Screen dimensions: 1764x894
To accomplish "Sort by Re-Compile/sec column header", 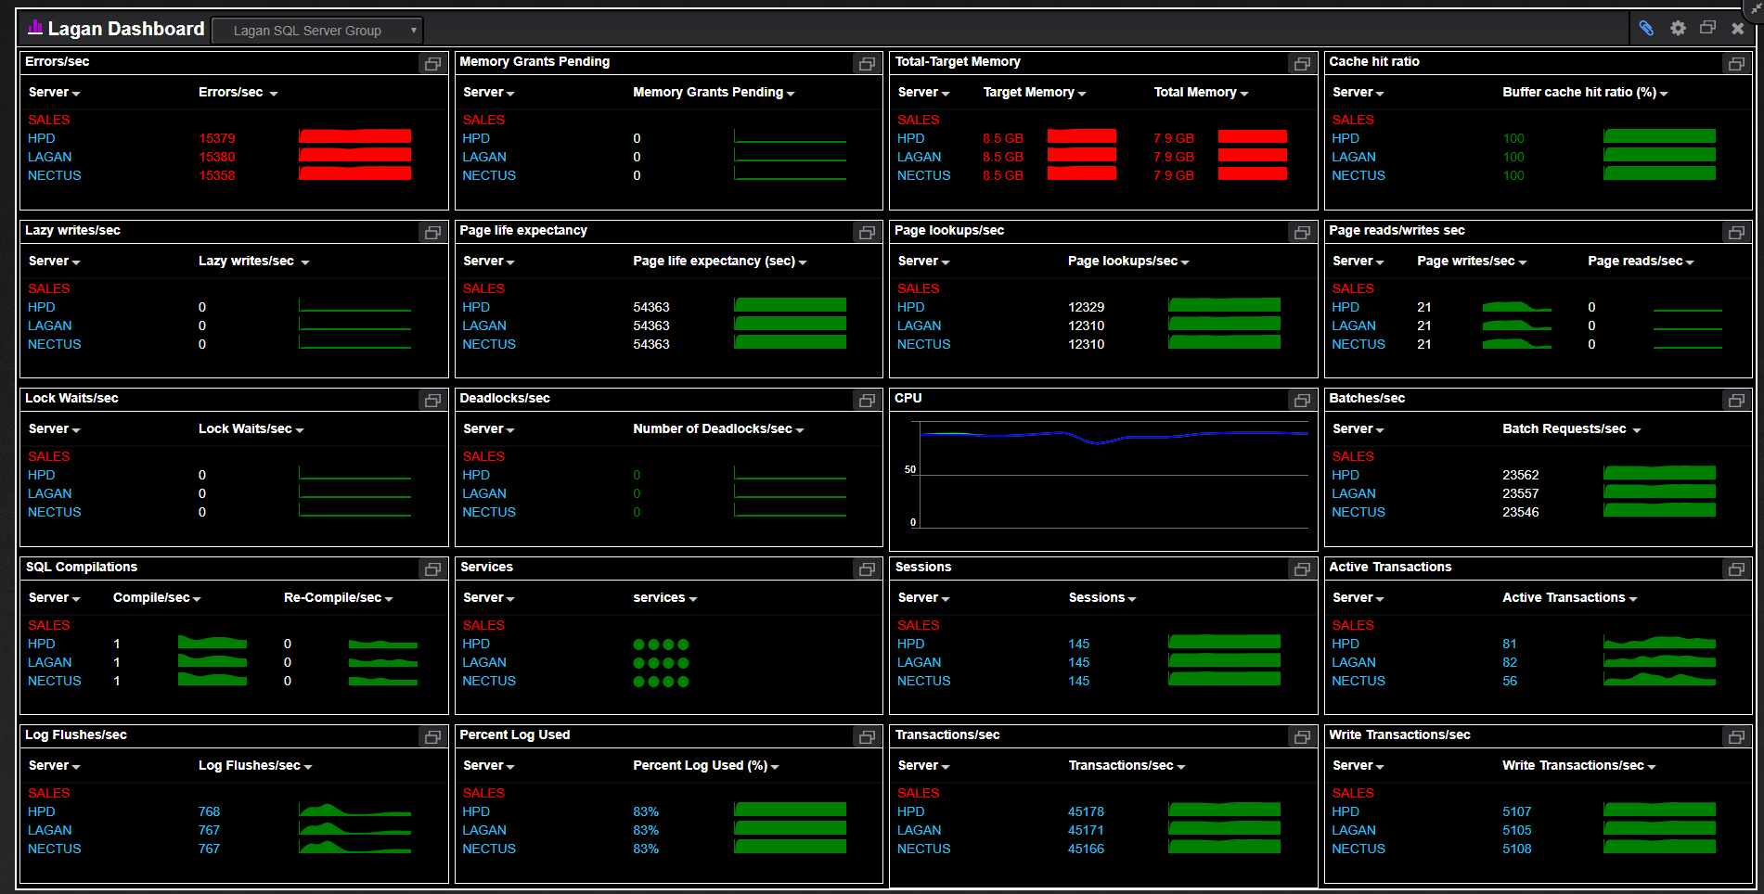I will [x=338, y=597].
